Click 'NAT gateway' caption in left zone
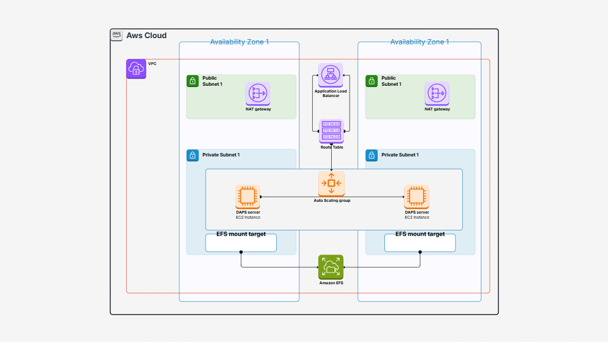This screenshot has height=342, width=608. (x=258, y=109)
